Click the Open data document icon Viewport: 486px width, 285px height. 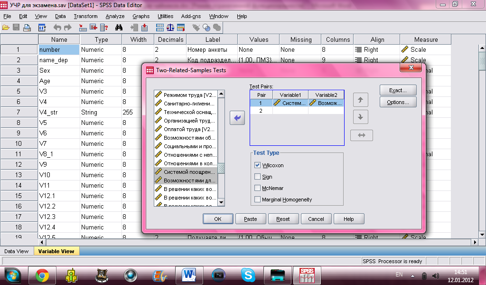pyautogui.click(x=6, y=28)
